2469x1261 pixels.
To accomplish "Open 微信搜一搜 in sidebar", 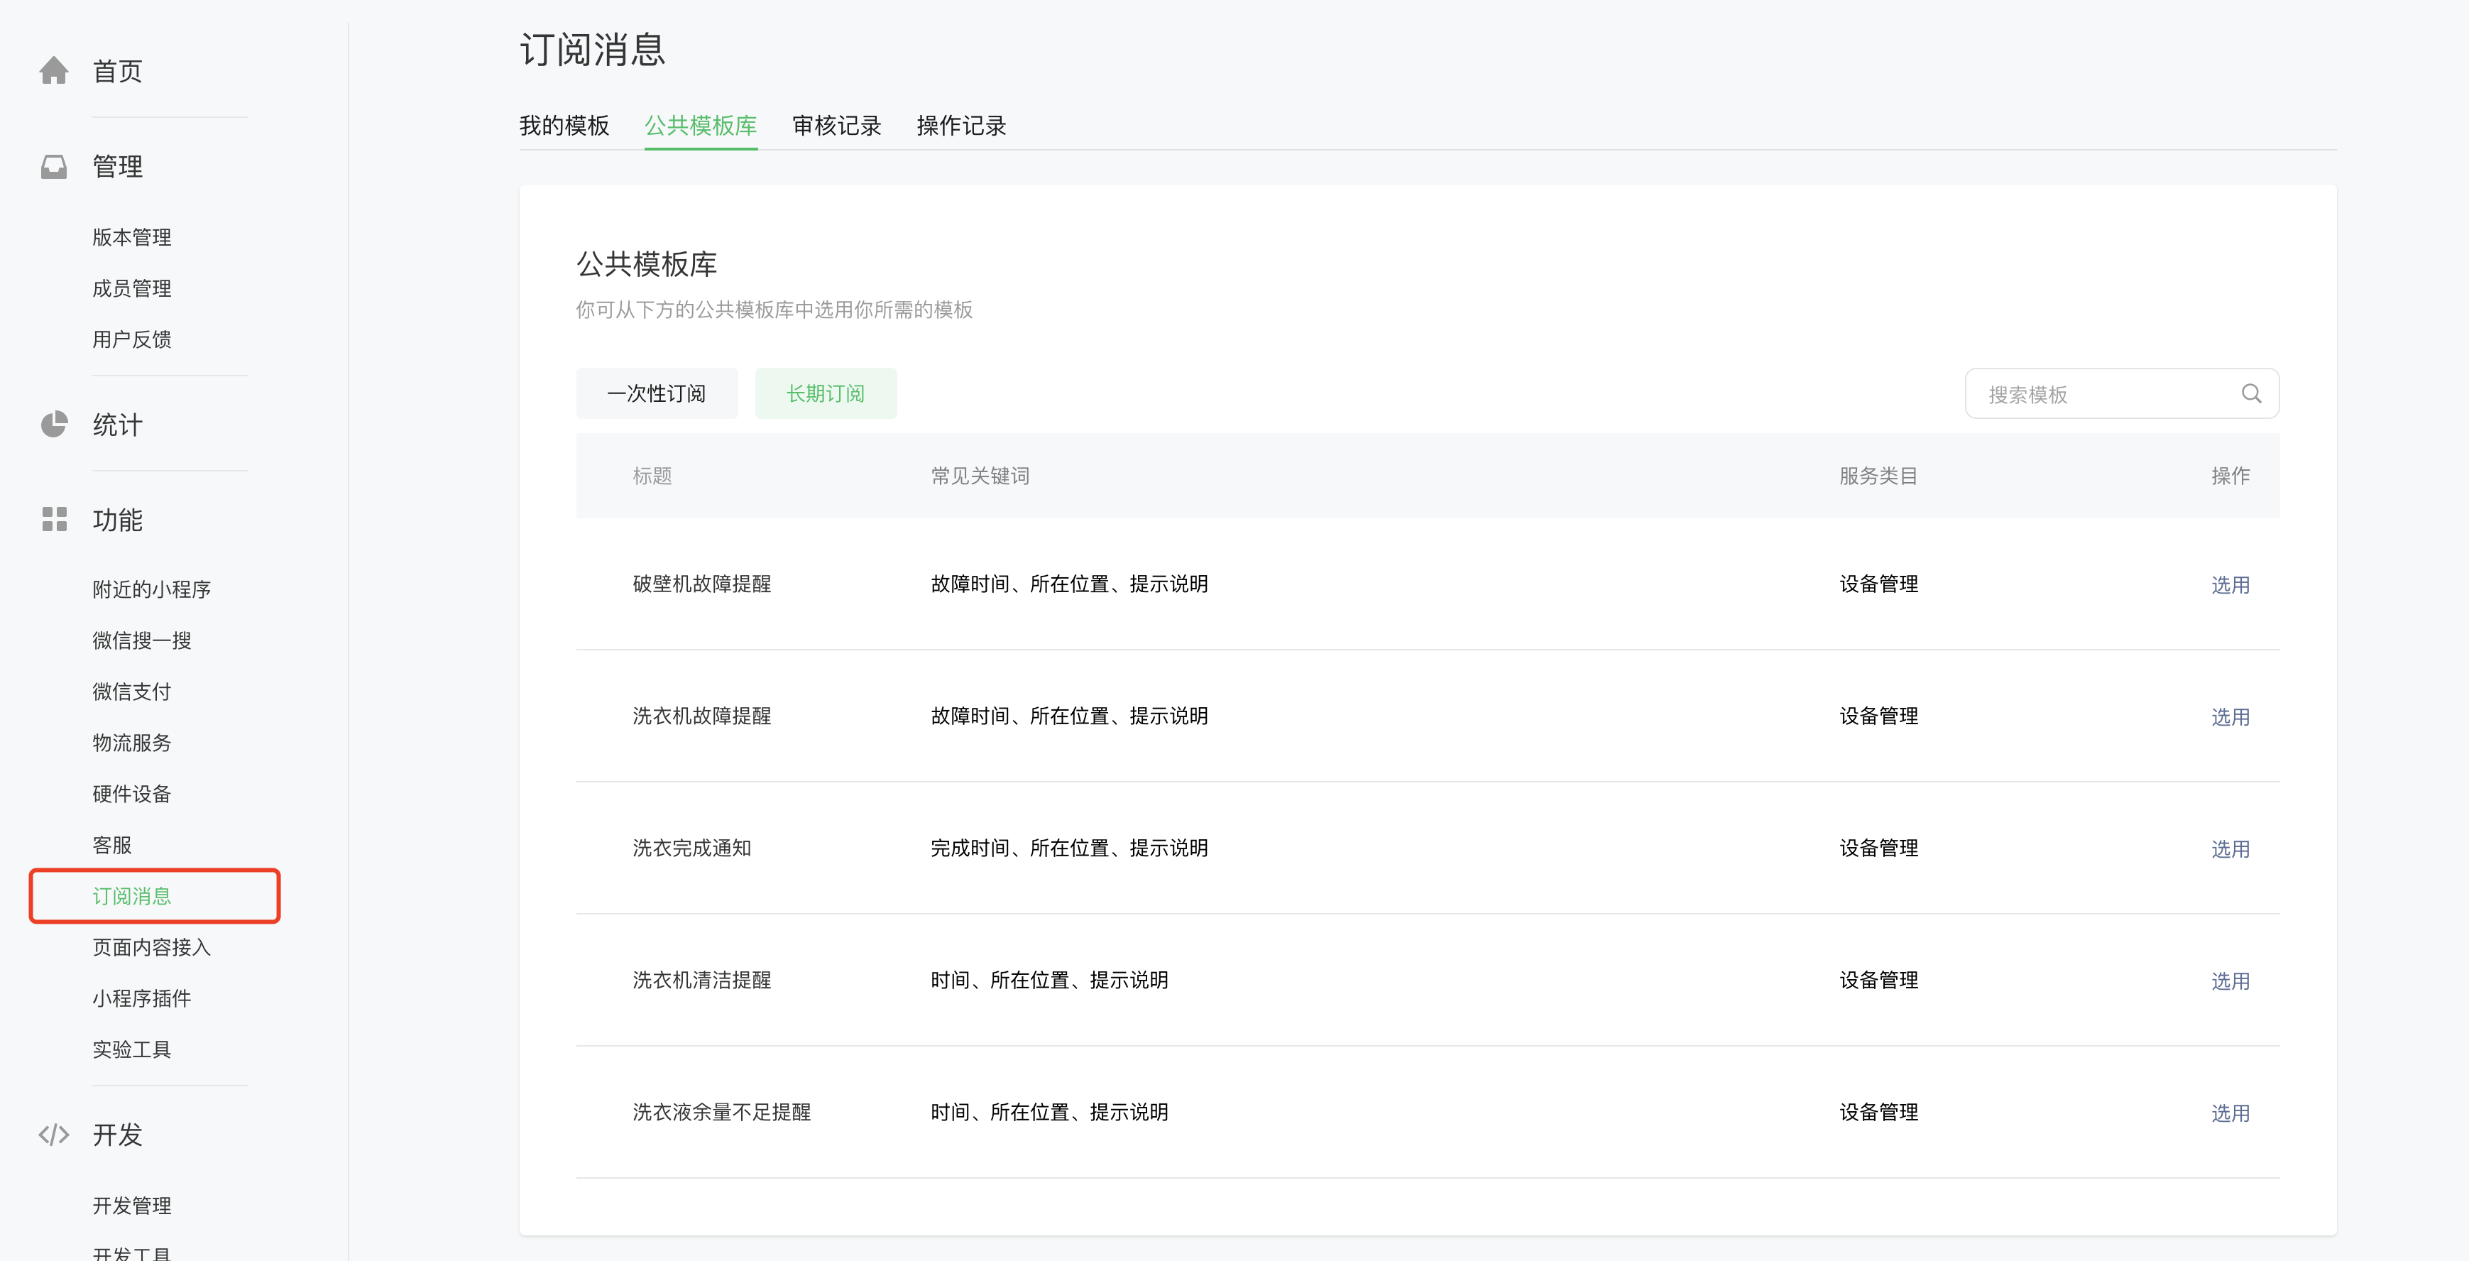I will click(x=142, y=640).
